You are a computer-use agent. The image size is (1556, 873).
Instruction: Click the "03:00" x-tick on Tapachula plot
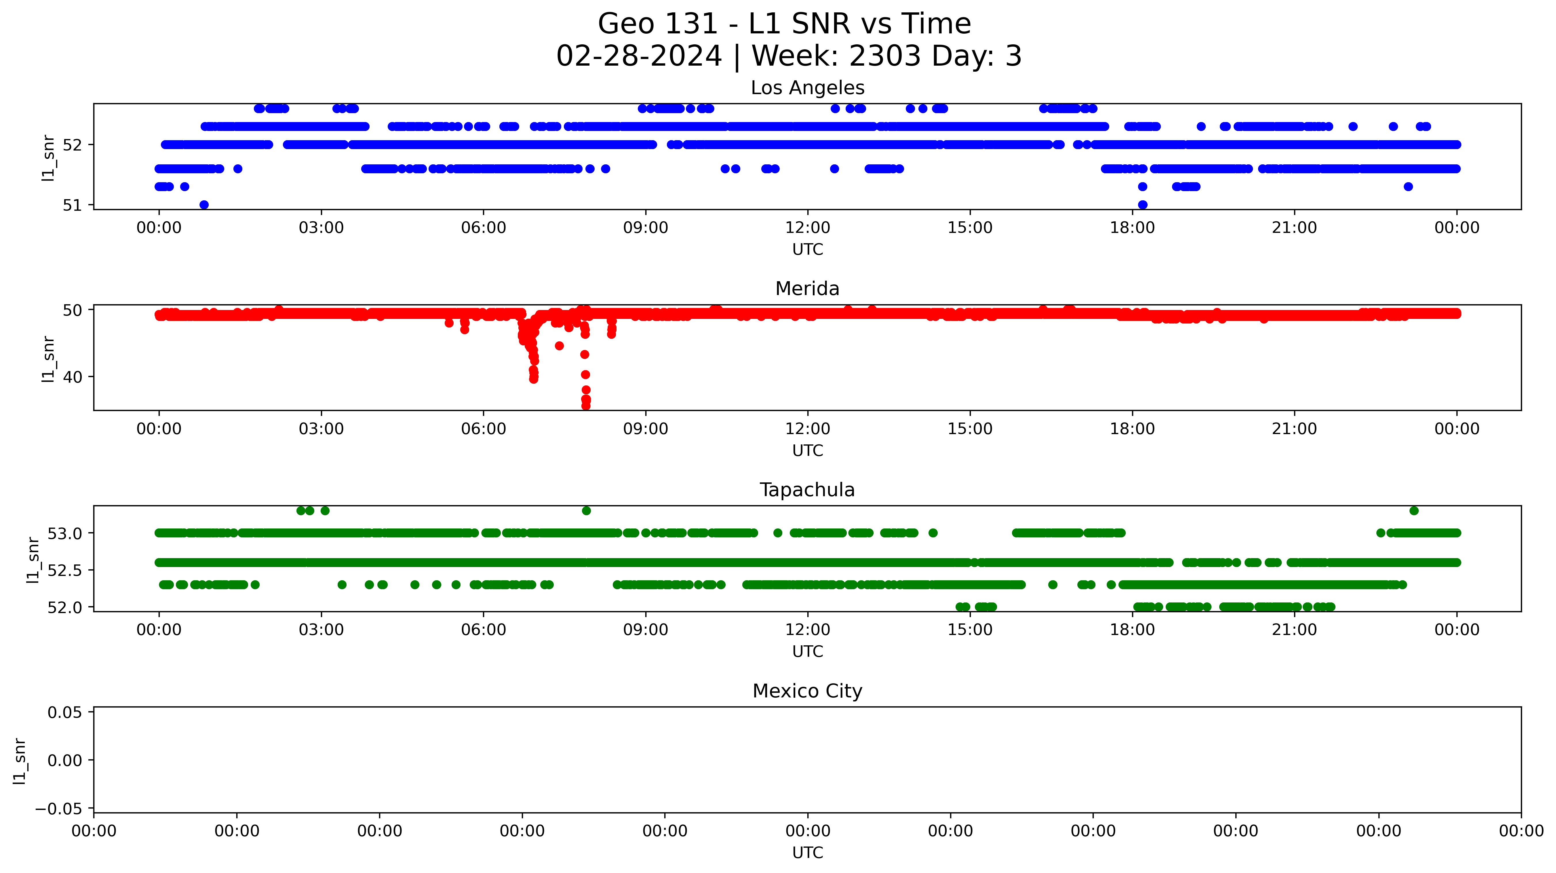321,630
